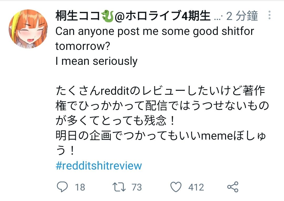Open the share icon options
Image resolution: width=284 pixels, height=201 pixels.
tap(232, 187)
